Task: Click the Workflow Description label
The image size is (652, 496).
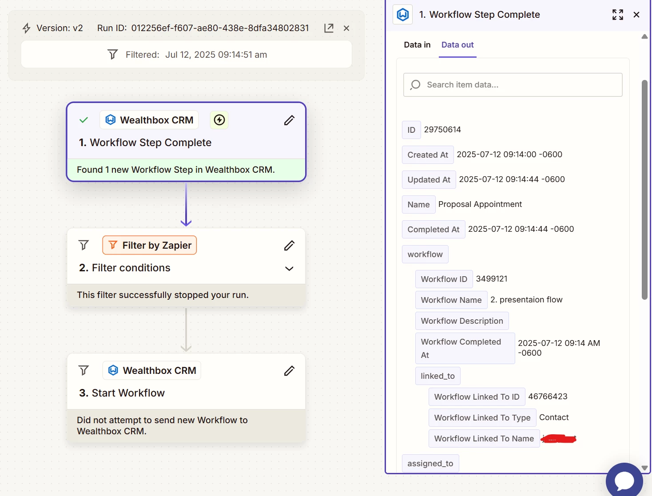Action: point(462,321)
